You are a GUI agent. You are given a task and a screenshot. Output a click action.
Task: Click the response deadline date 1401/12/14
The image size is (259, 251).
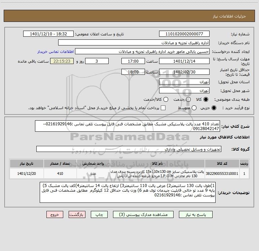184,61
